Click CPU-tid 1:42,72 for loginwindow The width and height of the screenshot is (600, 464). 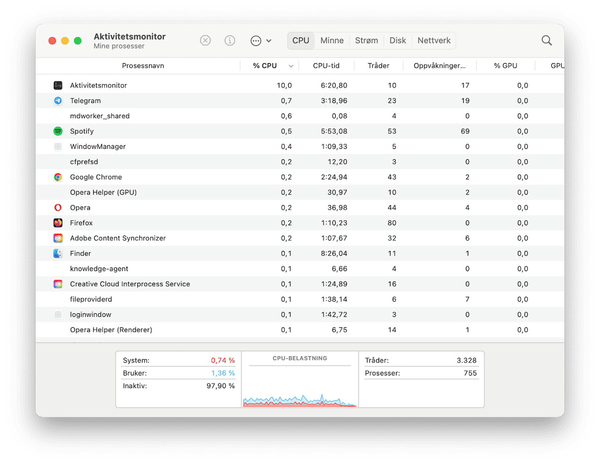pyautogui.click(x=334, y=315)
